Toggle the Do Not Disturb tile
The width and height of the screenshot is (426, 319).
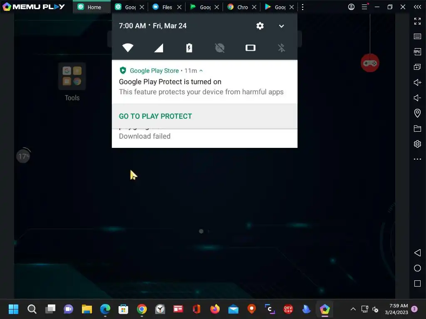coord(220,48)
